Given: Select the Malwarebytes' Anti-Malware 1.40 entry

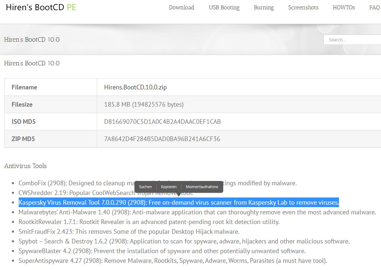Looking at the screenshot, I should point(197,212).
